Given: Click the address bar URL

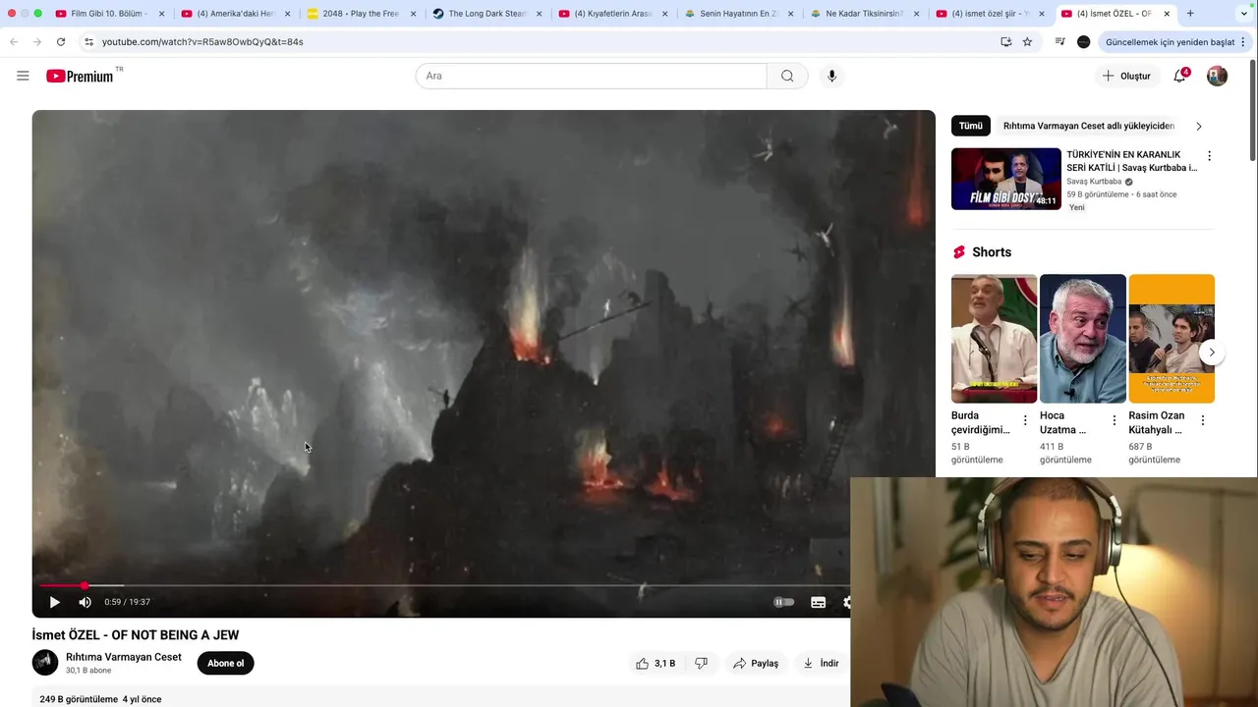Looking at the screenshot, I should coord(202,42).
